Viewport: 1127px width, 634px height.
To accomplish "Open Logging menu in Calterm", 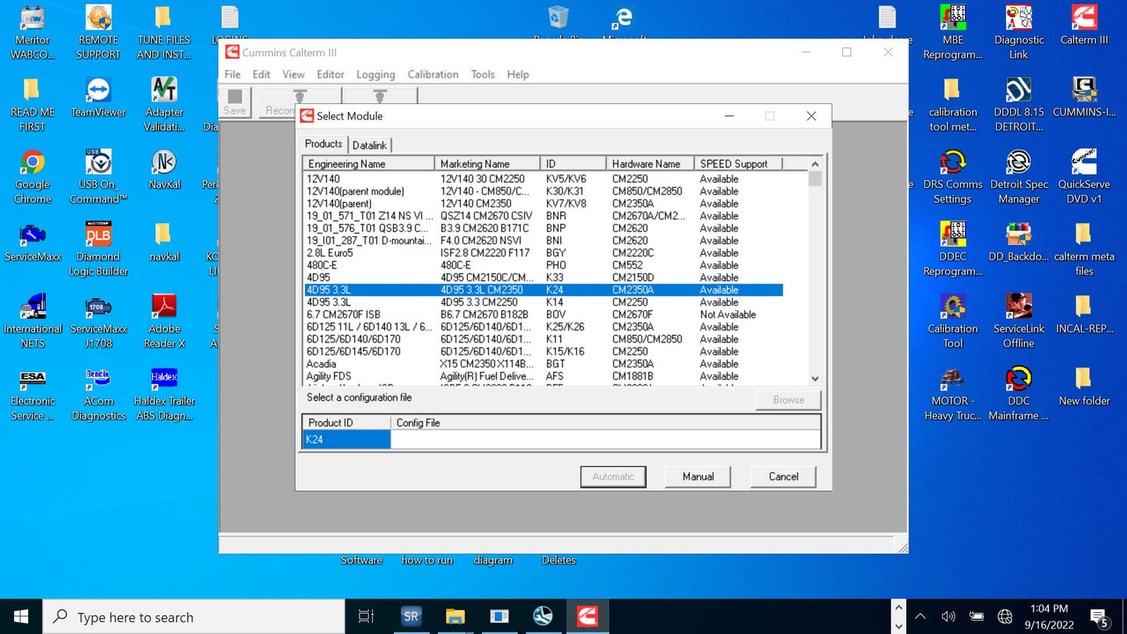I will [x=376, y=74].
